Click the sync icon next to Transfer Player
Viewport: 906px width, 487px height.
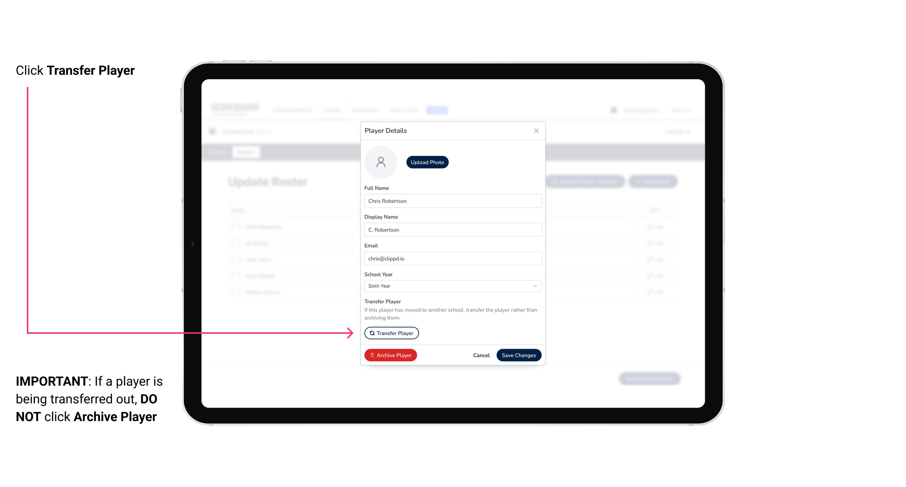(372, 333)
